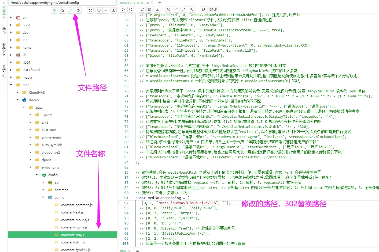This screenshot has height=252, width=379.
Task: Close the constant-pro.js tab
Action: (152, 2)
